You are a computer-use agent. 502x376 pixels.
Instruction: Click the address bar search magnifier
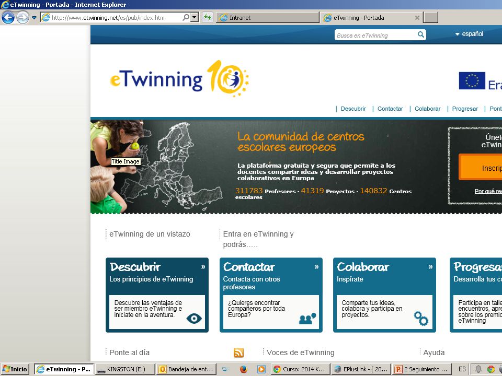(x=186, y=17)
